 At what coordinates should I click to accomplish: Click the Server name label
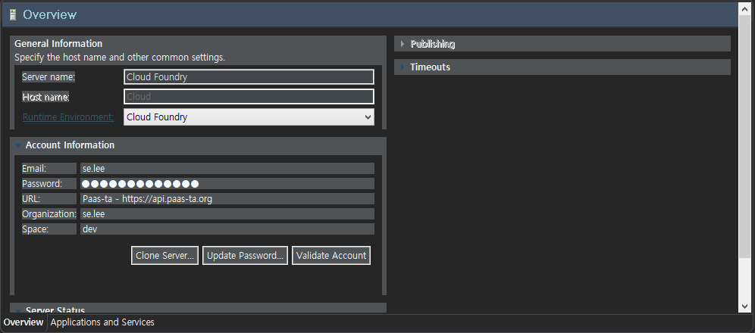(49, 77)
